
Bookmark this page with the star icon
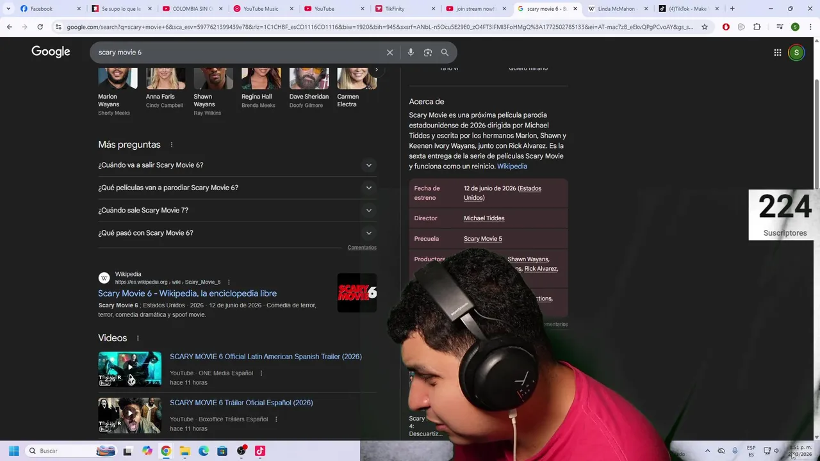705,27
